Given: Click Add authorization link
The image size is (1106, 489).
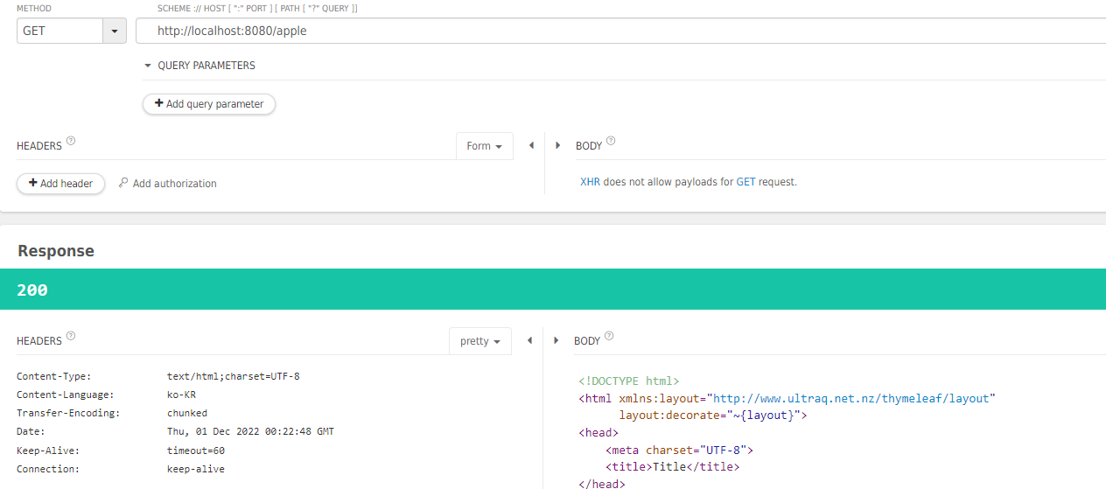Looking at the screenshot, I should pyautogui.click(x=174, y=184).
